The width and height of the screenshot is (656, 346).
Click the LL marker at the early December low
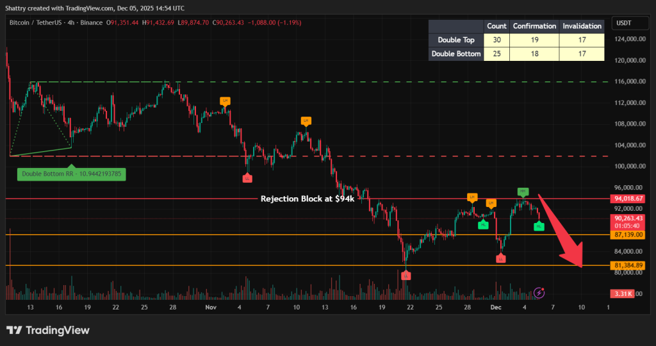click(500, 258)
